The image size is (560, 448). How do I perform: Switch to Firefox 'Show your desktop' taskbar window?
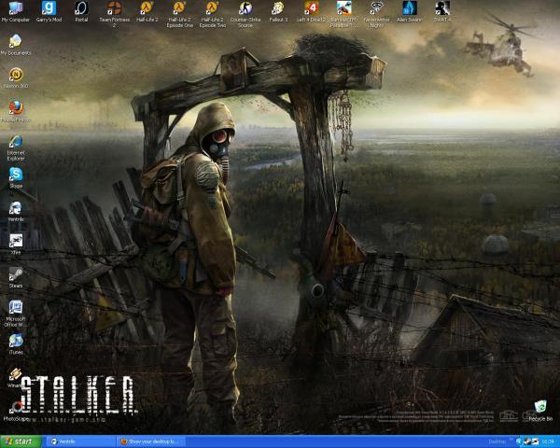[x=149, y=441]
